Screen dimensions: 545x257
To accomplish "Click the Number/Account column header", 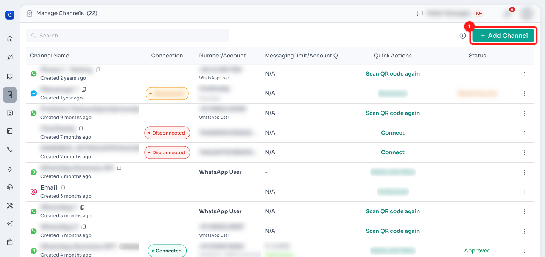I will pyautogui.click(x=223, y=56).
